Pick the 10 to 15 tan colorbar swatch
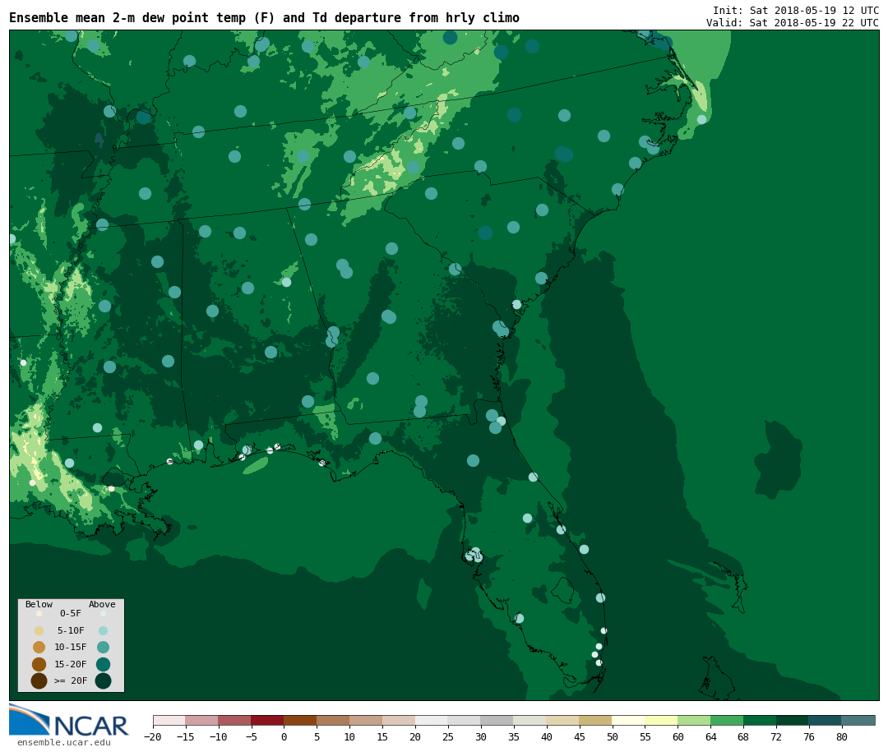888x752 pixels. 367,720
